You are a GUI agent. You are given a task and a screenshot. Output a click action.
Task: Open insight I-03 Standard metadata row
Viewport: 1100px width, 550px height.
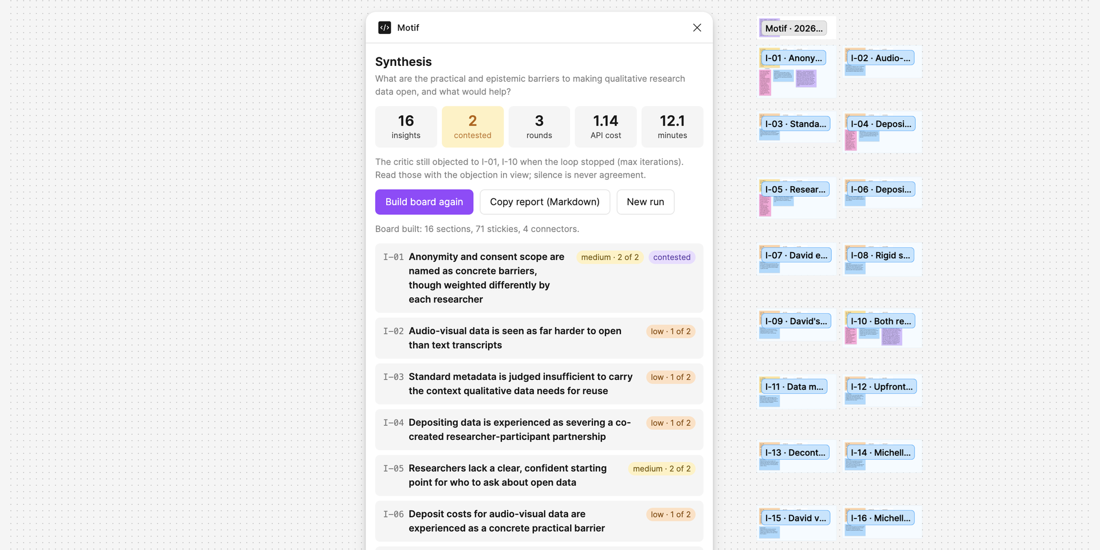539,384
